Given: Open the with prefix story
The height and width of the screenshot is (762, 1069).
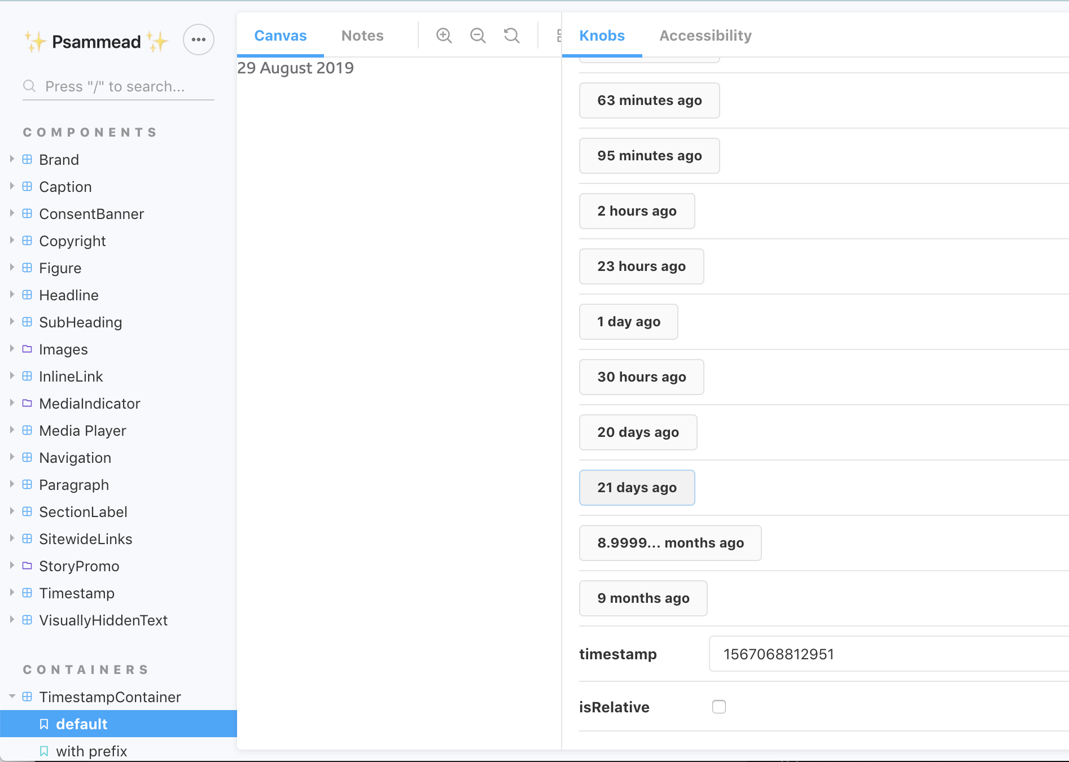Looking at the screenshot, I should pyautogui.click(x=91, y=751).
